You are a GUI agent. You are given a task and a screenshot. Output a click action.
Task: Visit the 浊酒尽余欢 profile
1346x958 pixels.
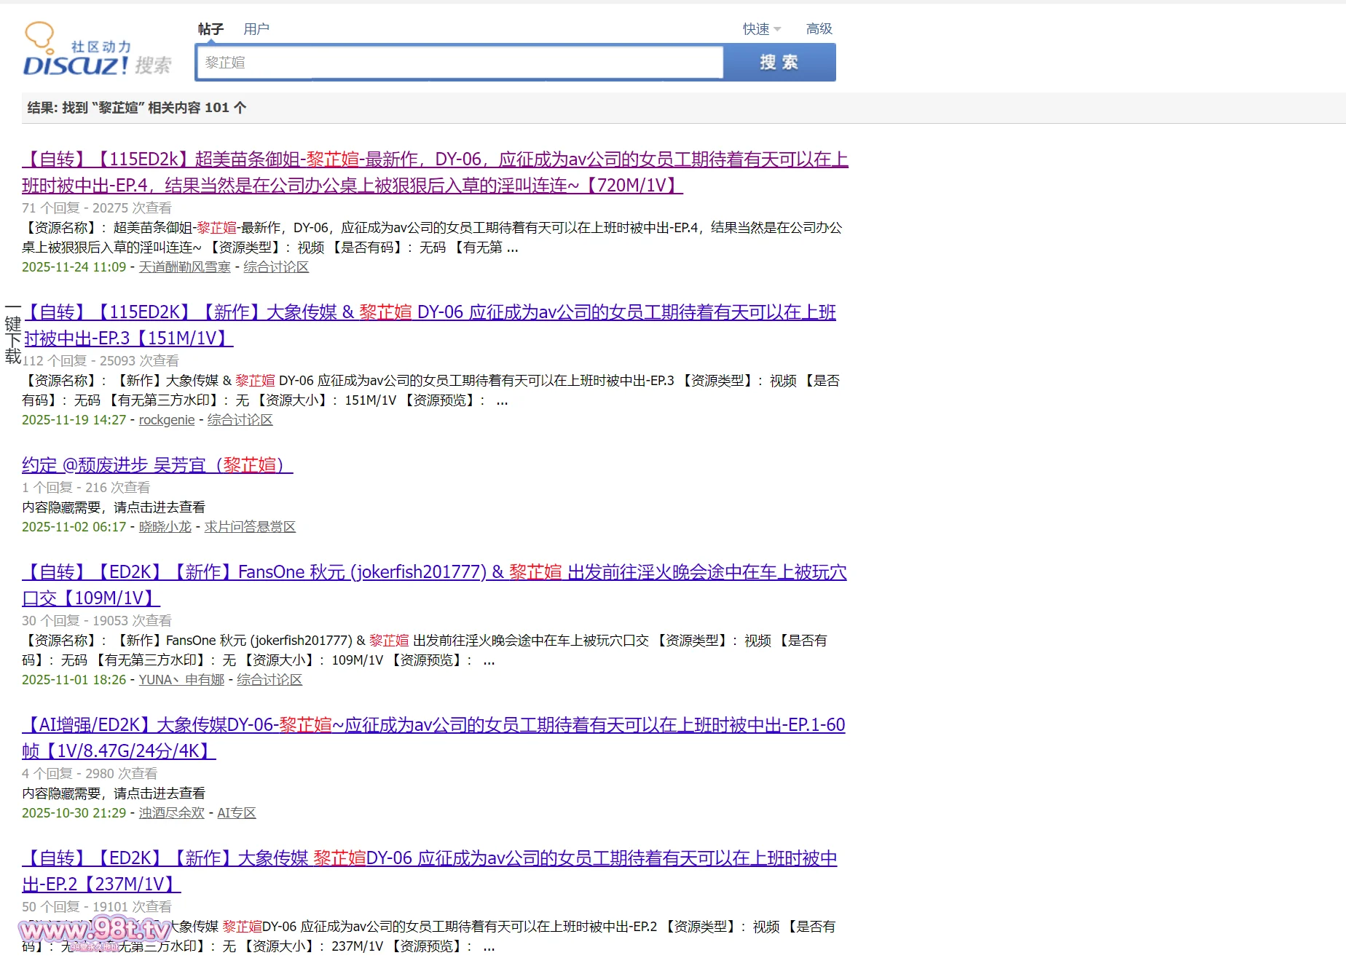point(171,813)
